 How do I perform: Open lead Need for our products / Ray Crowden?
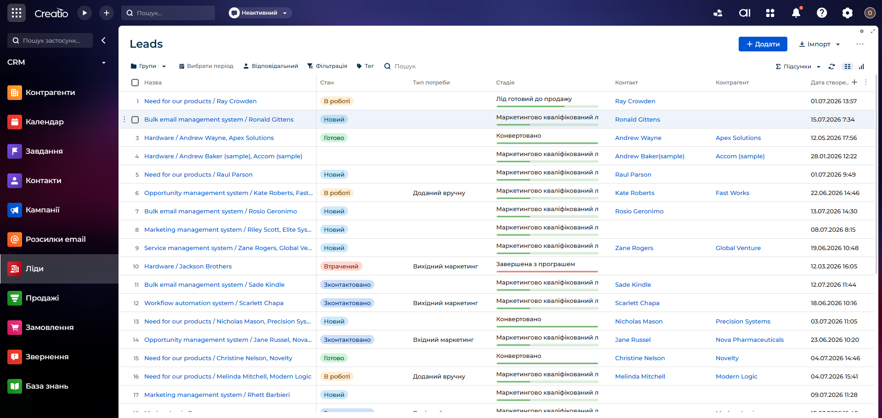pyautogui.click(x=200, y=101)
